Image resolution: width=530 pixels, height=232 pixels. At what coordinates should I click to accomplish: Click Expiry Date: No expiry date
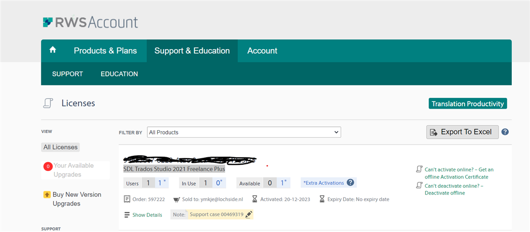click(358, 199)
